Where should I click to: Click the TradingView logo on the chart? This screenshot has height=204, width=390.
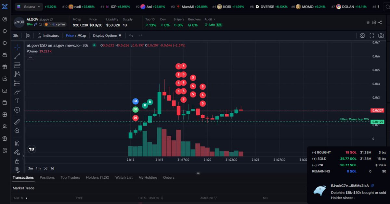pos(32,149)
